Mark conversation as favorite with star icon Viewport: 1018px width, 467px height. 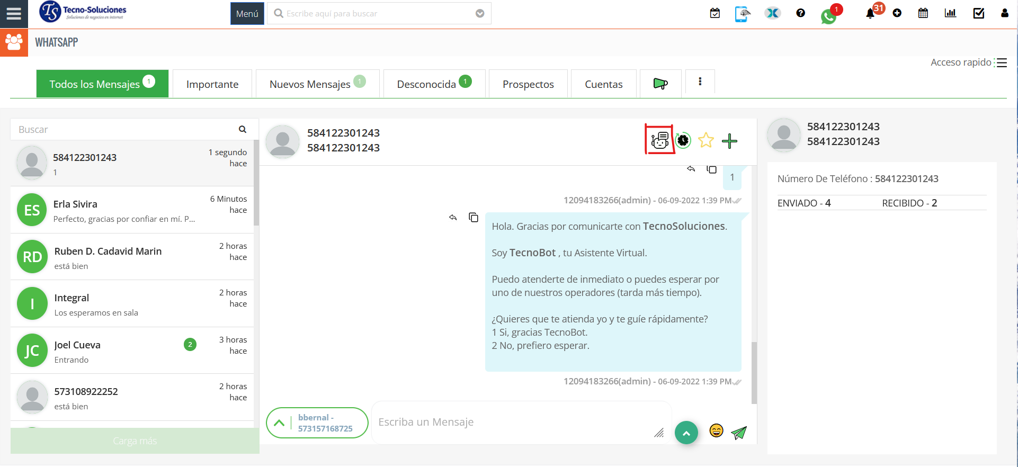[706, 140]
